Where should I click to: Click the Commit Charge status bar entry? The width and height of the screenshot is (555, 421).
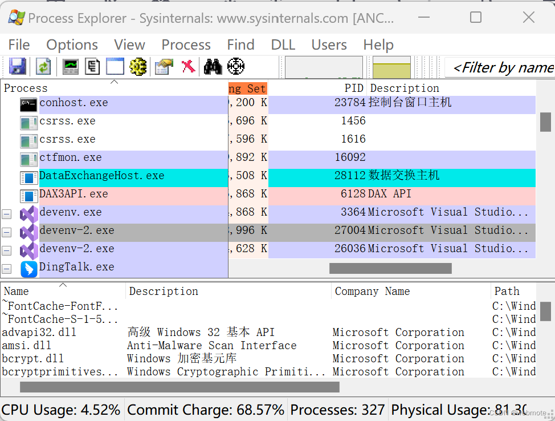tap(205, 410)
